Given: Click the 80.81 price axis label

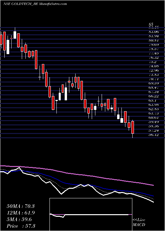Looking at the screenshot, I should tap(154, 41).
